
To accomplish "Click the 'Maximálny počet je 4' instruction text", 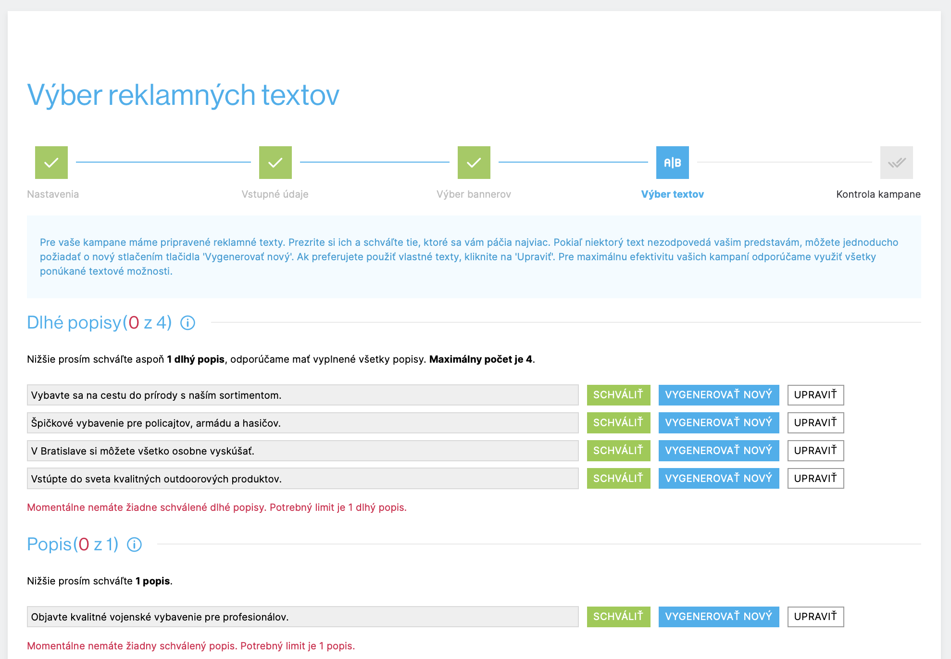I will (x=482, y=359).
